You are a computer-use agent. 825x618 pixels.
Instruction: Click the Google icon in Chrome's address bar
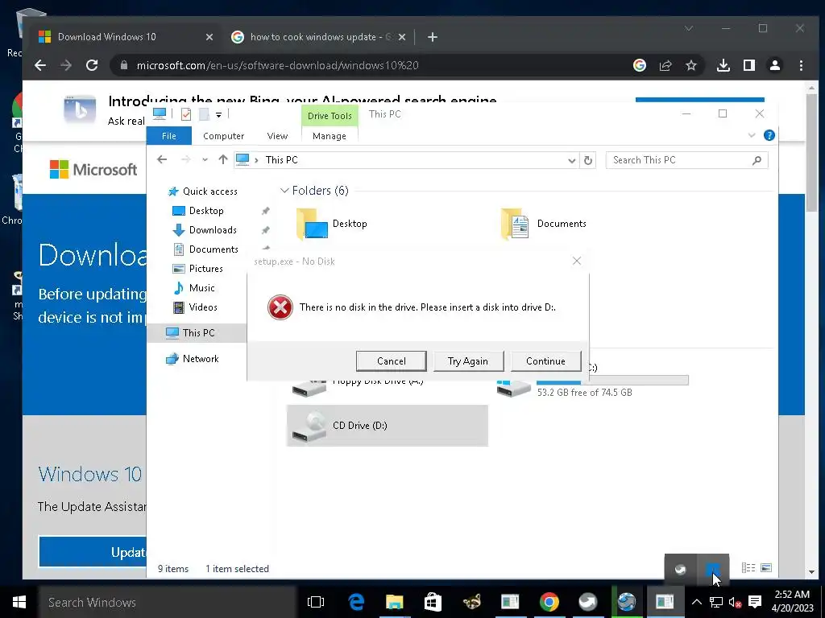pos(639,65)
